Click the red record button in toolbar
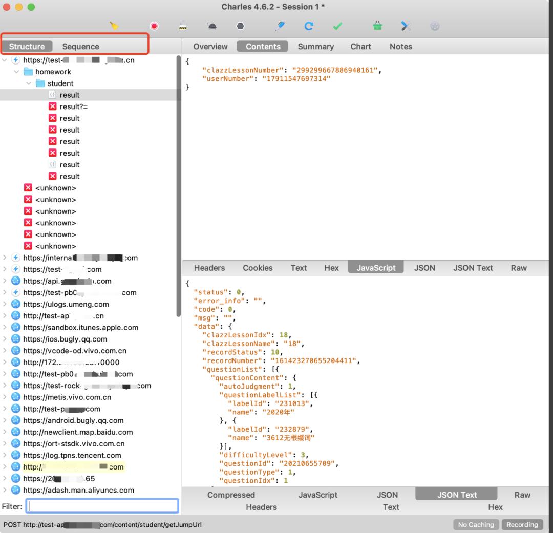Screen dimensions: 553x533 coord(154,26)
